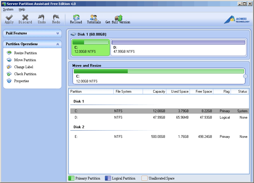254x183 pixels.
Task: Click the Apply checkmark toolbar icon
Action: pyautogui.click(x=9, y=17)
